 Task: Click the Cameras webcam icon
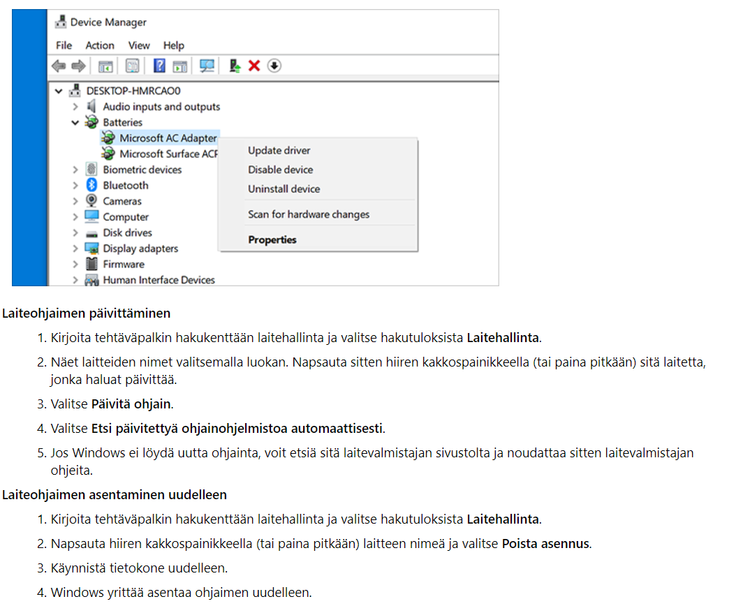pyautogui.click(x=91, y=201)
